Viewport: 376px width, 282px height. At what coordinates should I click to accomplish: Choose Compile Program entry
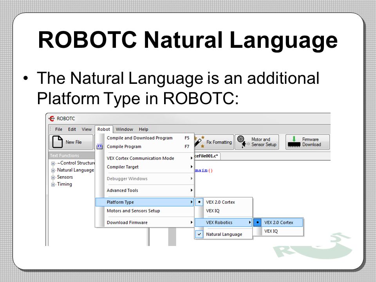[x=145, y=146]
